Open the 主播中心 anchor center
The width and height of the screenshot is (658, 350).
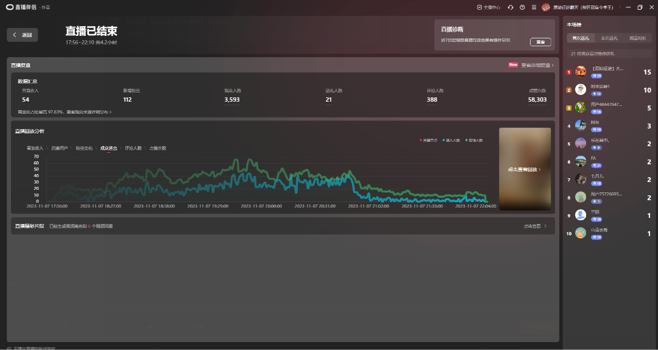pos(488,7)
